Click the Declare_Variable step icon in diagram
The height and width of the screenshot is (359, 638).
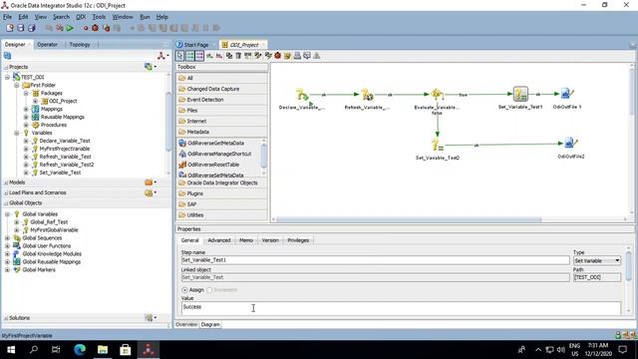pos(302,95)
